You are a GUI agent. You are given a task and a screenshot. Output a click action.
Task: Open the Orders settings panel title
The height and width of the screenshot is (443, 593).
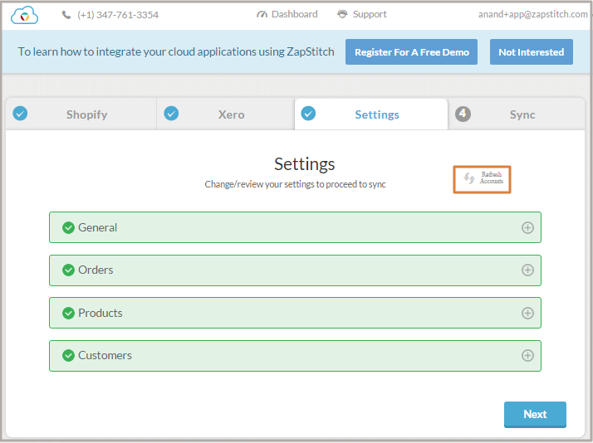click(x=96, y=270)
